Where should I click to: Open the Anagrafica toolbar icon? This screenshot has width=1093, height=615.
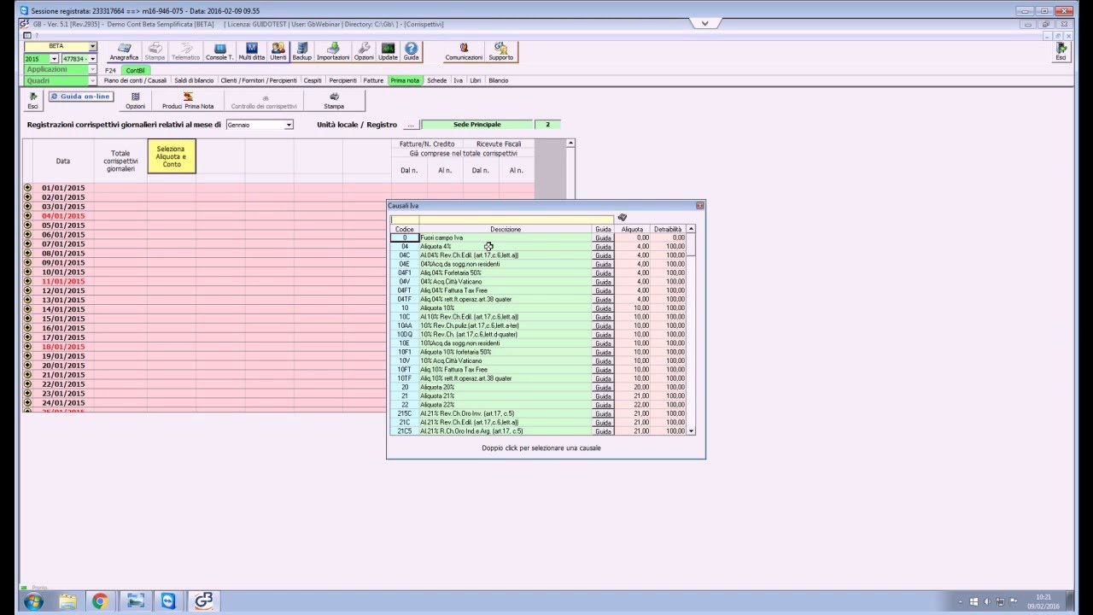click(124, 51)
